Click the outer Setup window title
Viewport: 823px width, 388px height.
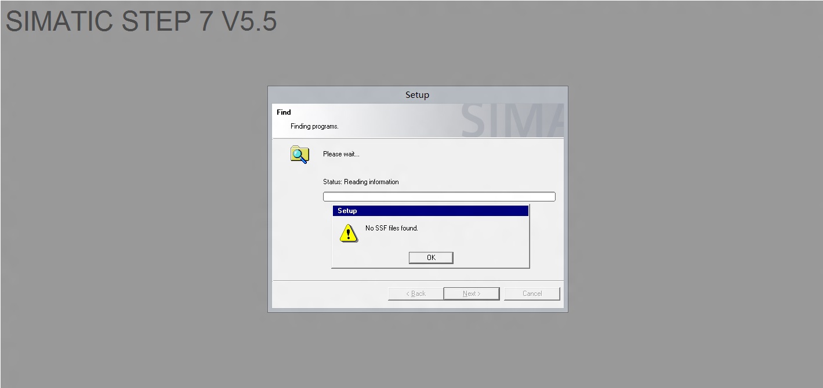tap(417, 95)
